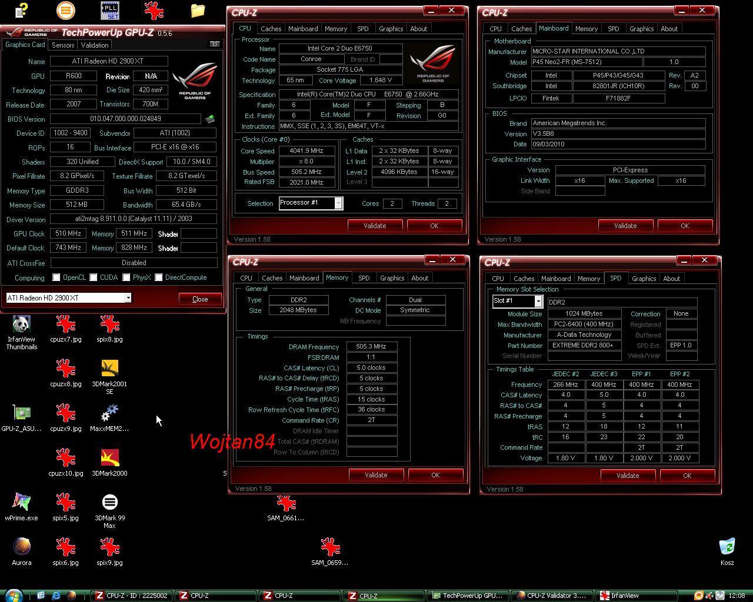Open cpuzx10.jpg desktop icon
The image size is (753, 602).
tap(66, 463)
